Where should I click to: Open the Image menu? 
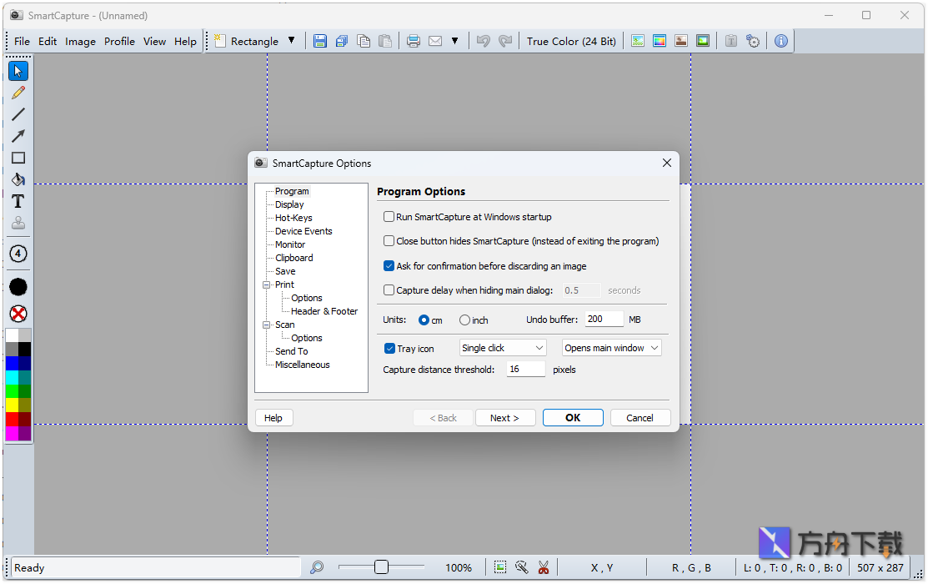[x=80, y=41]
